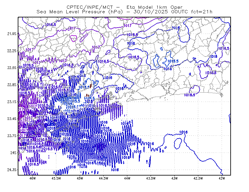The image size is (249, 192).
Task: Click the 24.3S latitude axis label
Action: tap(12, 170)
